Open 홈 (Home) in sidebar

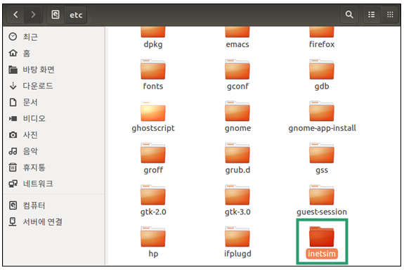pos(54,53)
